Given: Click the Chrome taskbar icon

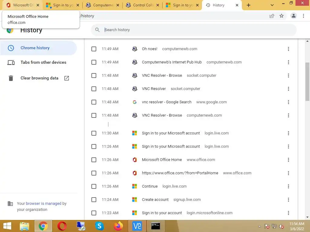Looking at the screenshot, I should point(43,226).
